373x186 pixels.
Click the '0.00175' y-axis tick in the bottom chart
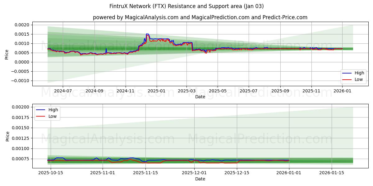point(21,117)
